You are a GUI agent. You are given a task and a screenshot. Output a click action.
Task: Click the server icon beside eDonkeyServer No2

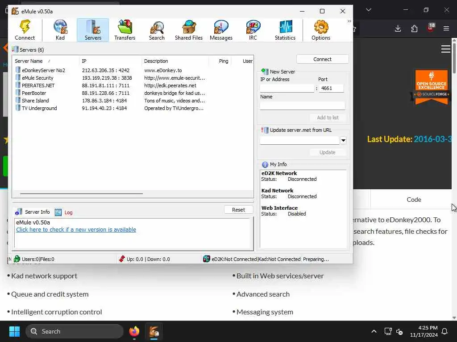[x=18, y=70]
